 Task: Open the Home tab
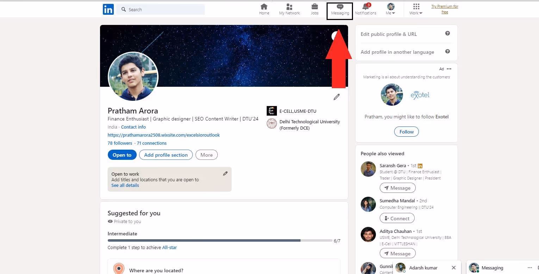coord(264,9)
